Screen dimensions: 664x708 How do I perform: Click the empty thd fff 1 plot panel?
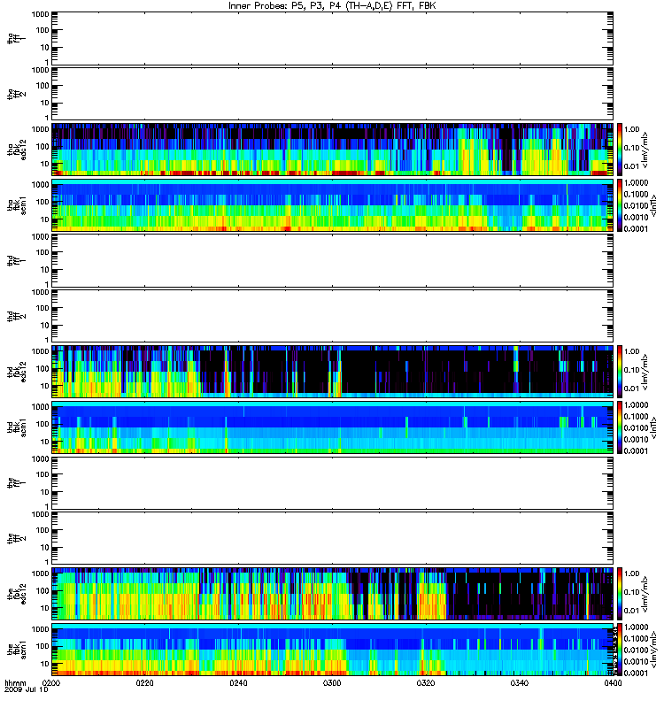tap(333, 260)
